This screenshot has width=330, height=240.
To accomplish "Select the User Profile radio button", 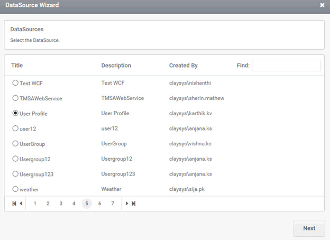I will (x=15, y=113).
